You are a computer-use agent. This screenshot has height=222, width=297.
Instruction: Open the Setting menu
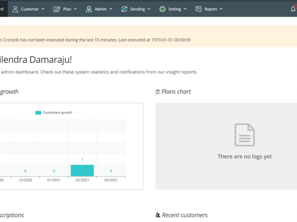click(173, 9)
